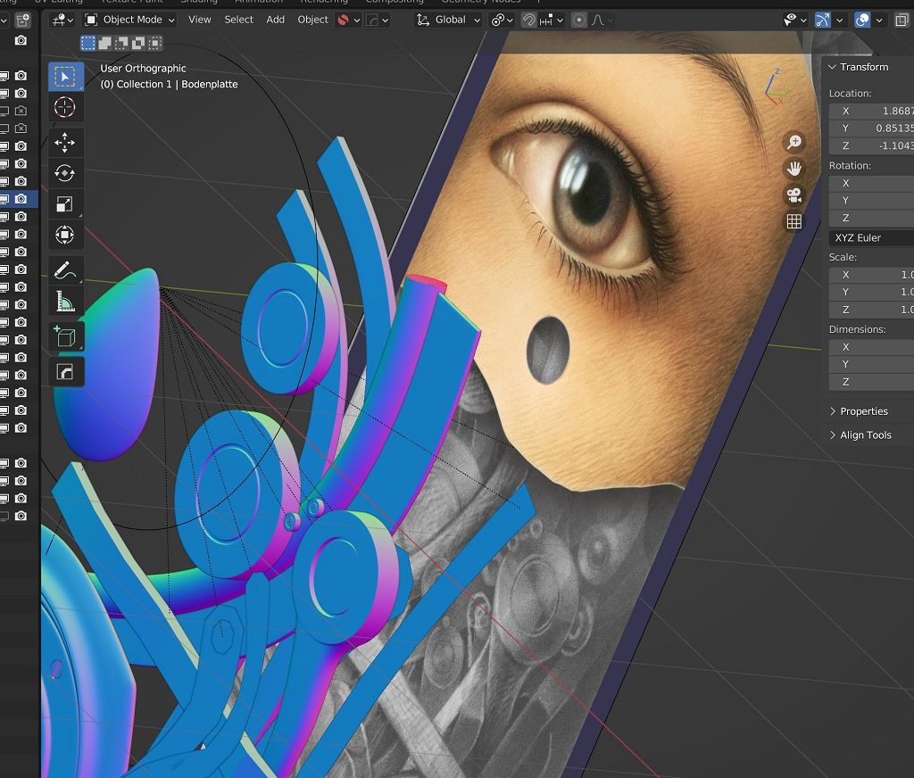914x778 pixels.
Task: Switch perspective/orthographic with the grid gizmo
Action: pyautogui.click(x=794, y=221)
